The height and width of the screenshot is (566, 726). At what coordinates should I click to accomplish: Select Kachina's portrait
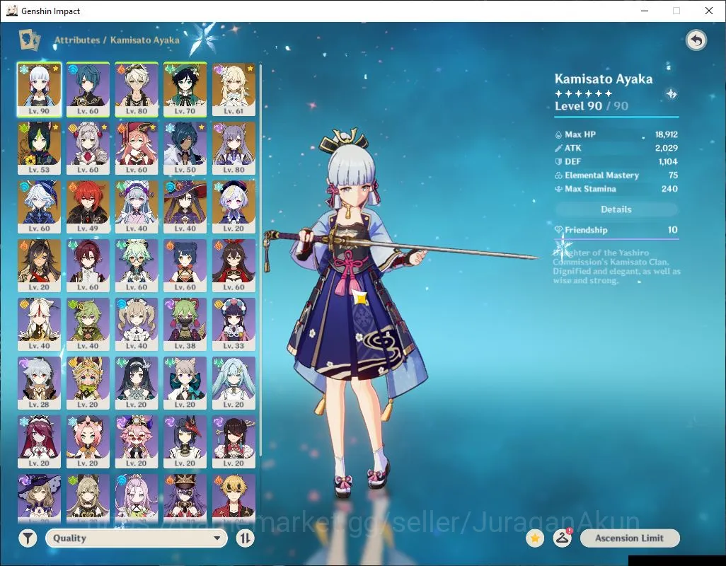click(x=88, y=383)
